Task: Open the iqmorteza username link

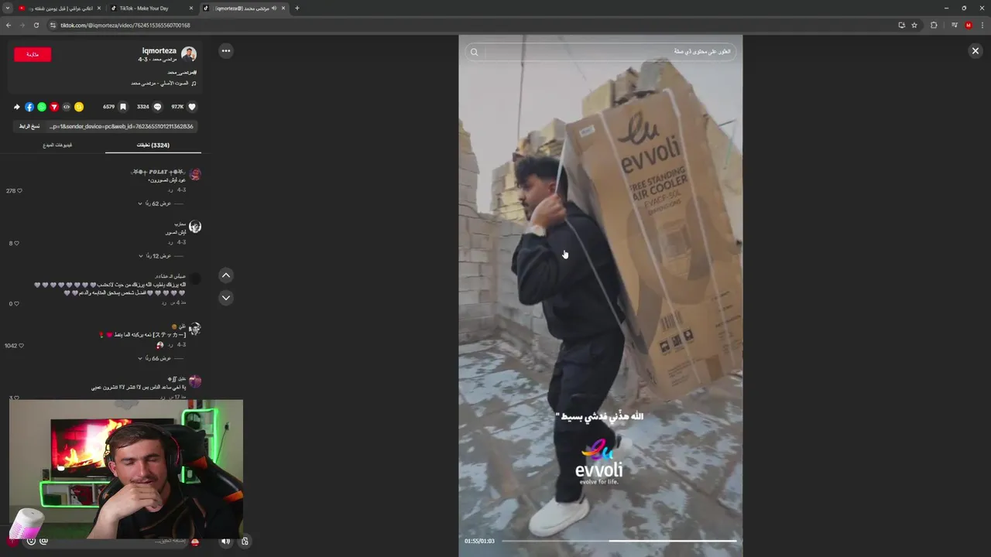Action: pos(159,51)
